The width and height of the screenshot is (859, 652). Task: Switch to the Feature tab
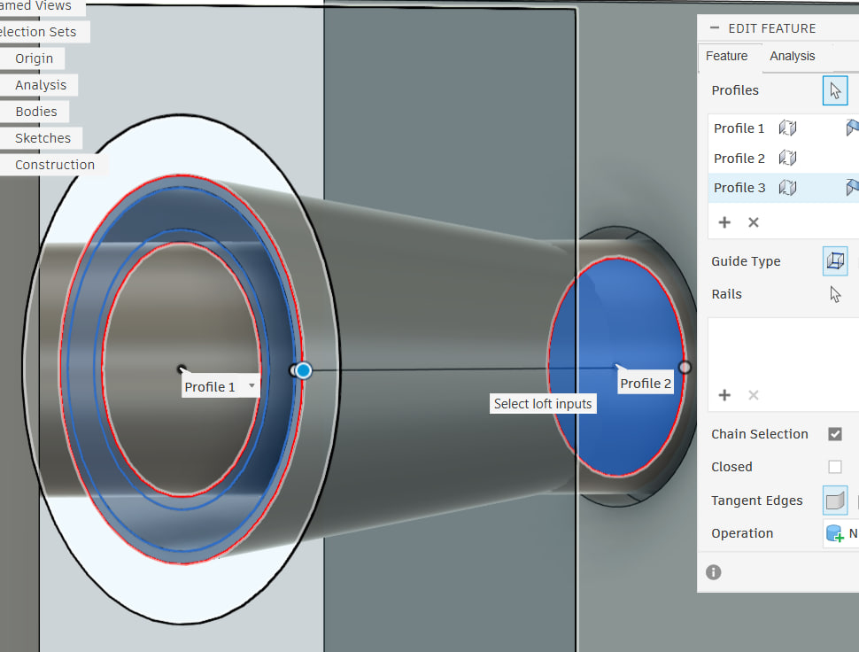point(726,56)
